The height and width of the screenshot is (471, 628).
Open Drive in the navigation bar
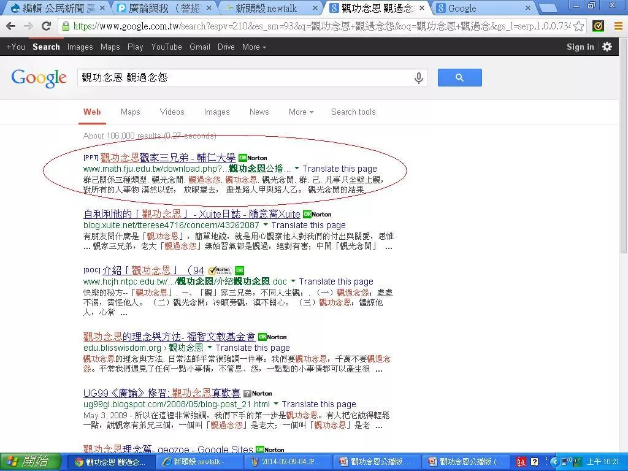226,47
